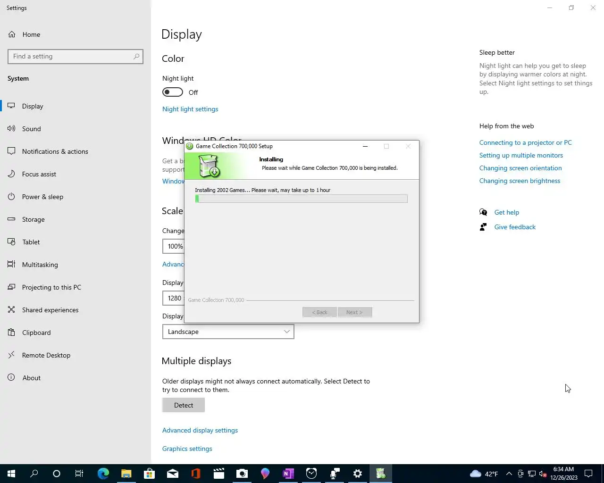Show hidden system tray icons
This screenshot has width=604, height=483.
point(509,474)
